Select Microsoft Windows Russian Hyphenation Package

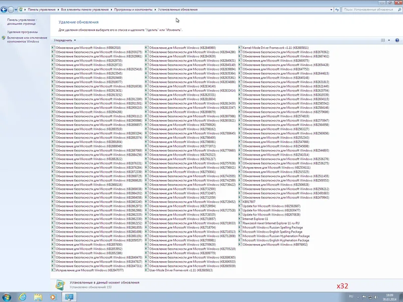click(276, 236)
